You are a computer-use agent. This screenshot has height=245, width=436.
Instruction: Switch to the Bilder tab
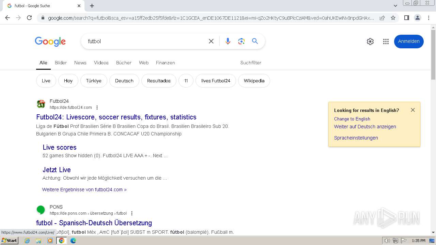pos(61,63)
